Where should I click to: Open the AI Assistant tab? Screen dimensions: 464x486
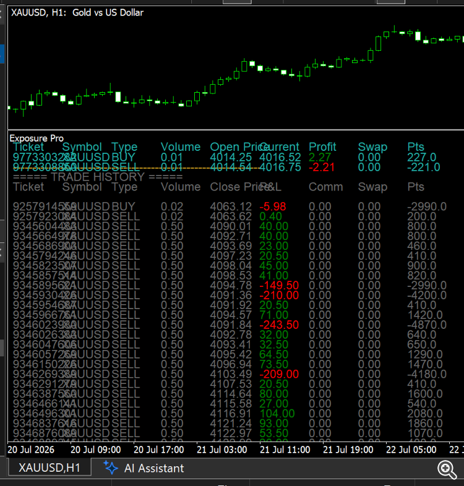(144, 468)
